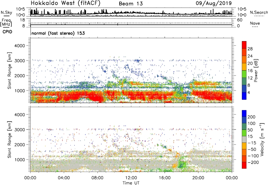The image size is (268, 185).
Task: Click the '-15' tick on velocity colorbar
Action: pyautogui.click(x=252, y=143)
